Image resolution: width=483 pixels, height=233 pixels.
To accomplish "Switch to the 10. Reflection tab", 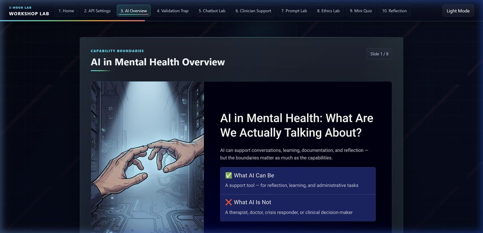I will pos(394,11).
